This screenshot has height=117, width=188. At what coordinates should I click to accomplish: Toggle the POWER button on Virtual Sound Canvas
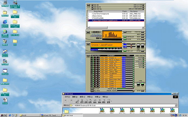(x=88, y=32)
